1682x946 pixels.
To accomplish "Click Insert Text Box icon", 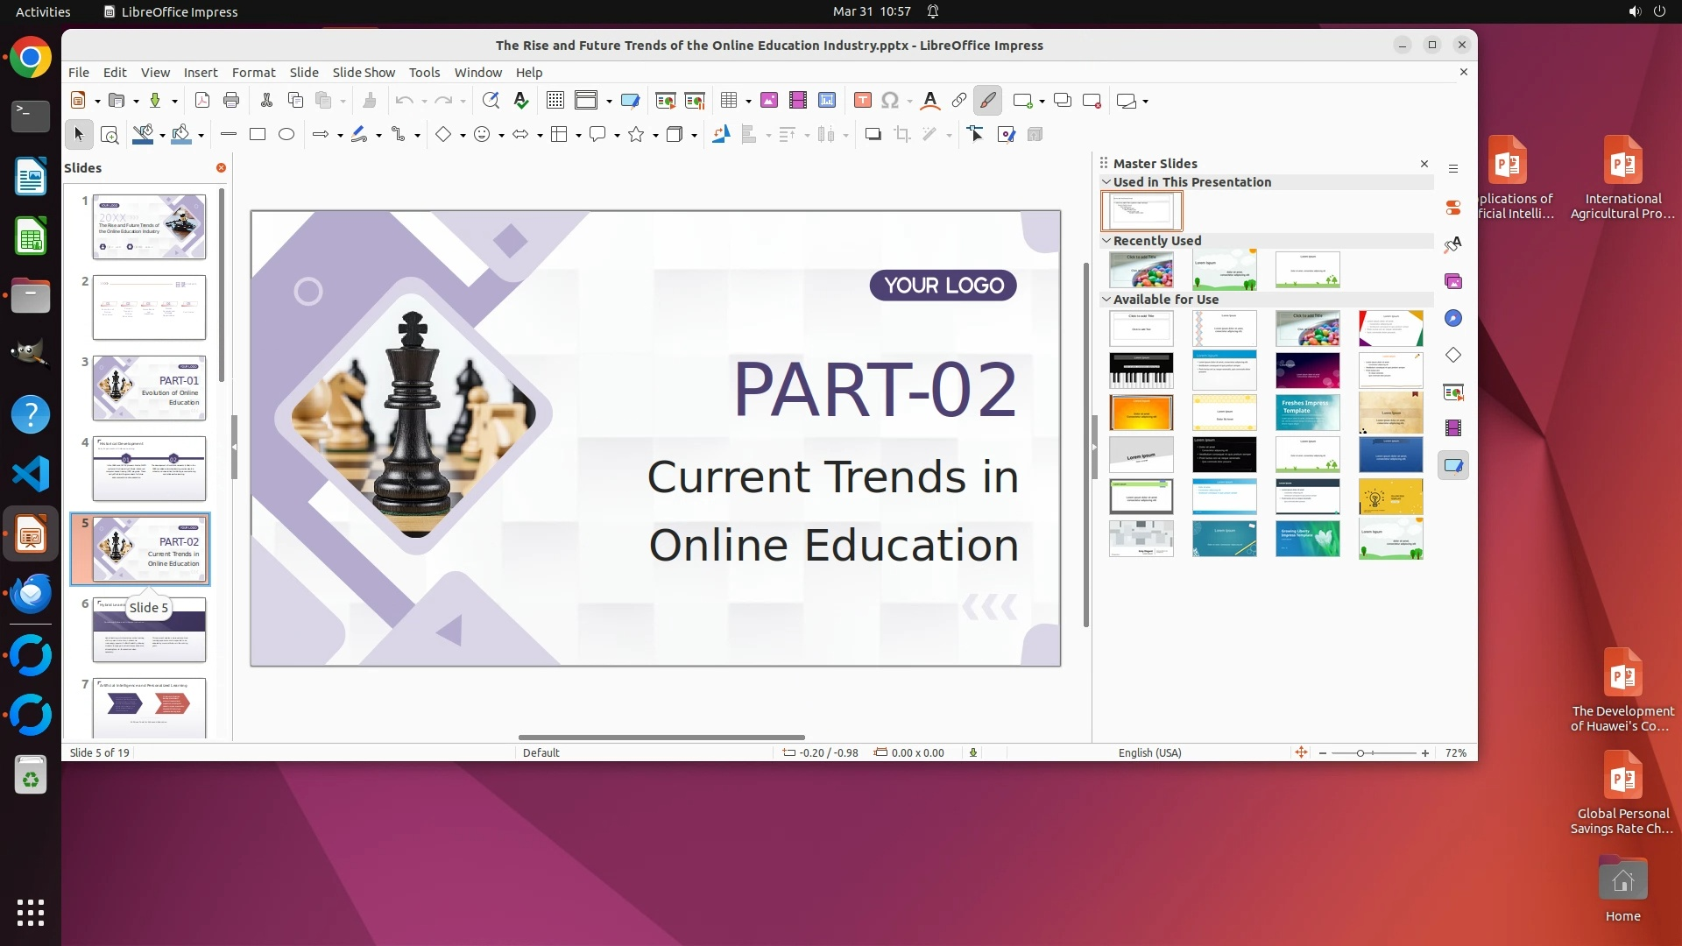I will 863,101.
